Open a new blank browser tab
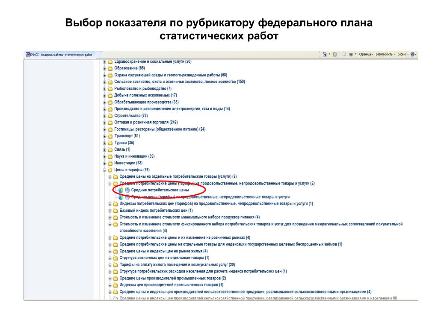The image size is (438, 328). (99, 55)
